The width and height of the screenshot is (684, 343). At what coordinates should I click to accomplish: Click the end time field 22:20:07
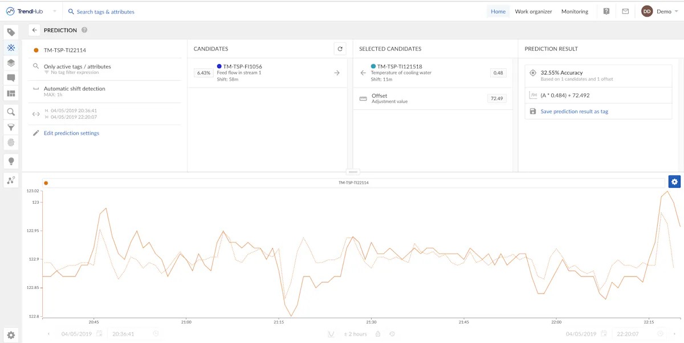tap(629, 334)
